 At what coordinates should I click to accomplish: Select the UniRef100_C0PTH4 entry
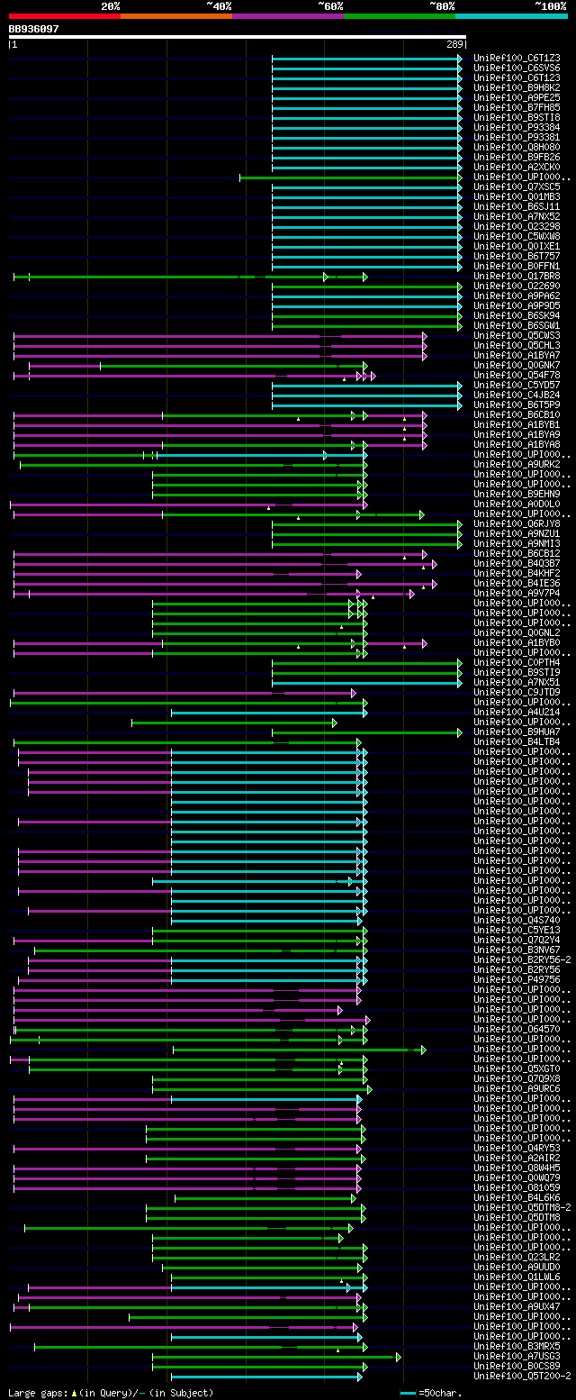pos(517,662)
